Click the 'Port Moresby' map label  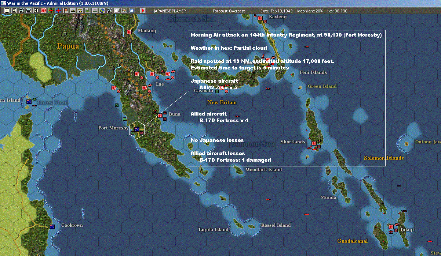coord(113,128)
